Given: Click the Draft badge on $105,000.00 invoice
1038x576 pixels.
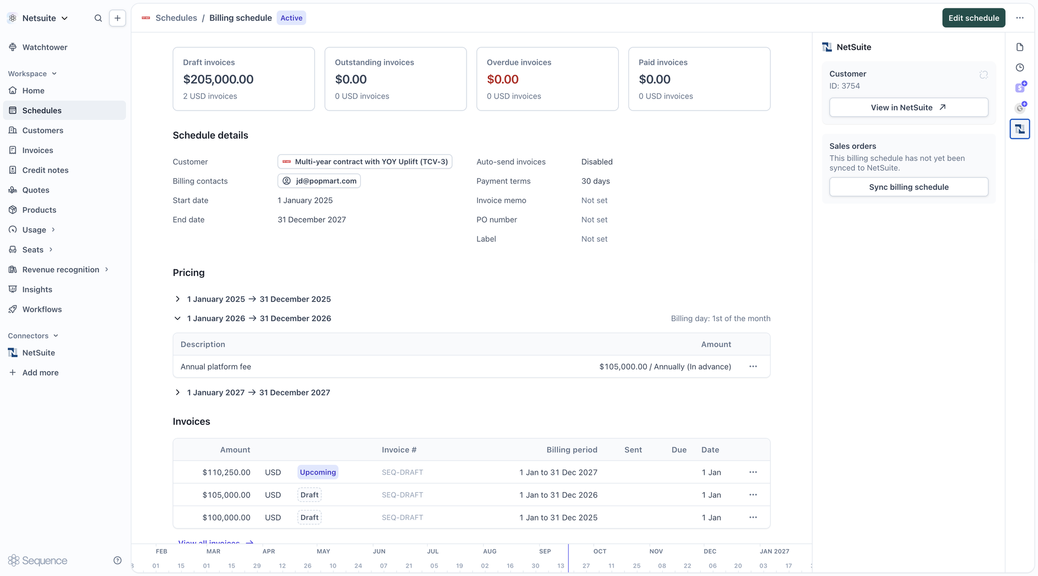Looking at the screenshot, I should 309,495.
